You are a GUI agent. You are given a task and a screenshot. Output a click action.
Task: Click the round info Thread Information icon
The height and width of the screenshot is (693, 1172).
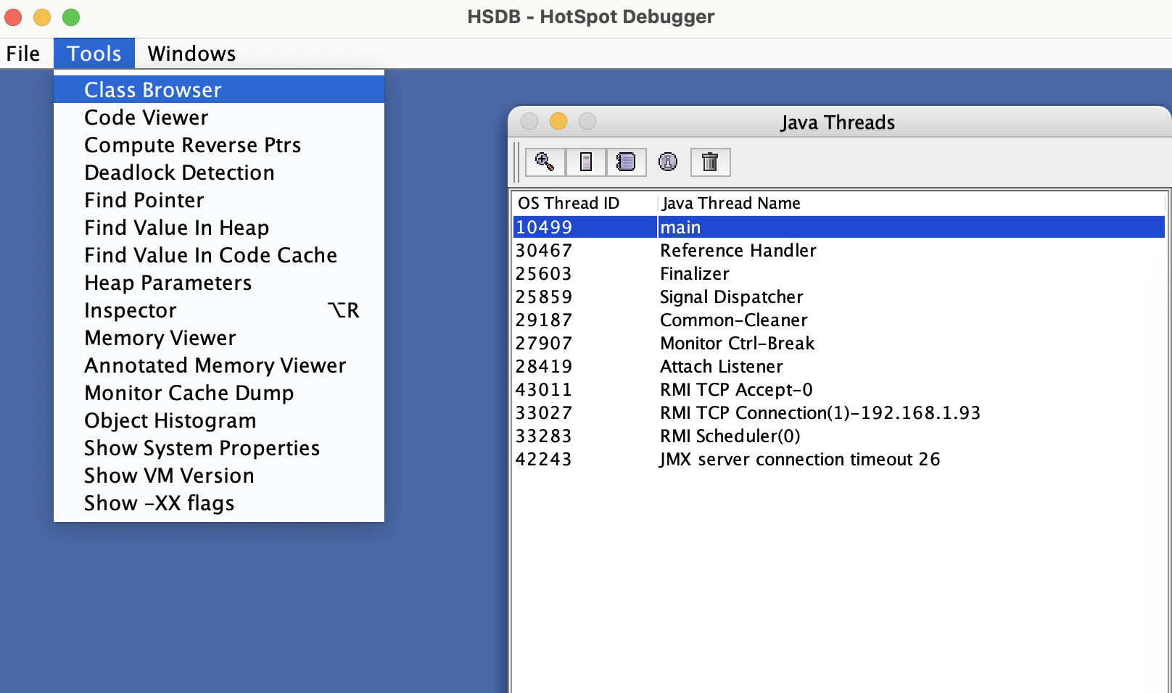point(668,162)
